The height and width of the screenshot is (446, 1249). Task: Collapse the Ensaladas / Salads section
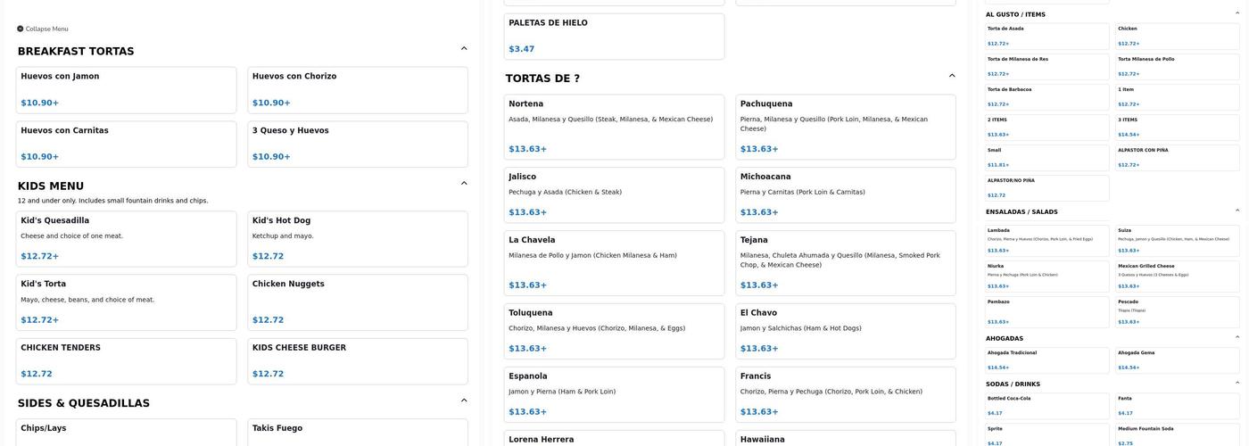click(x=1237, y=211)
